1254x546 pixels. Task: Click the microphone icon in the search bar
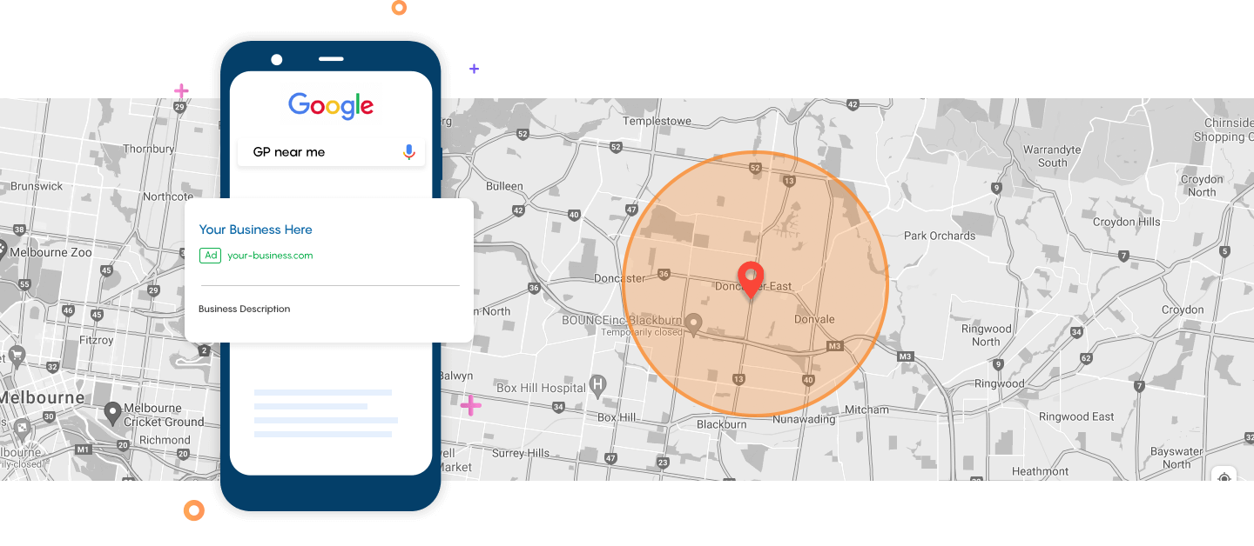click(x=408, y=151)
